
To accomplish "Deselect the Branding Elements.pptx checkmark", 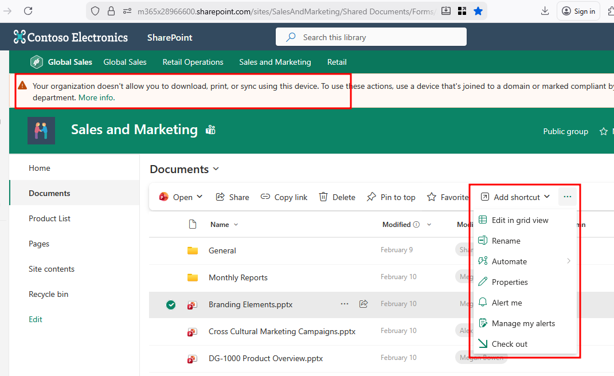I will pyautogui.click(x=171, y=305).
